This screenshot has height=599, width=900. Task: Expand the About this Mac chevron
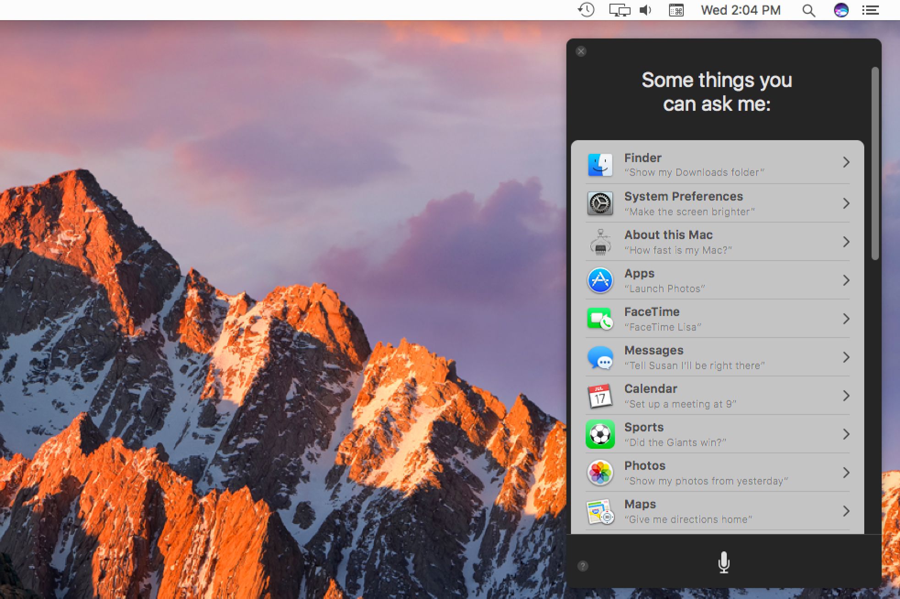[x=846, y=242]
